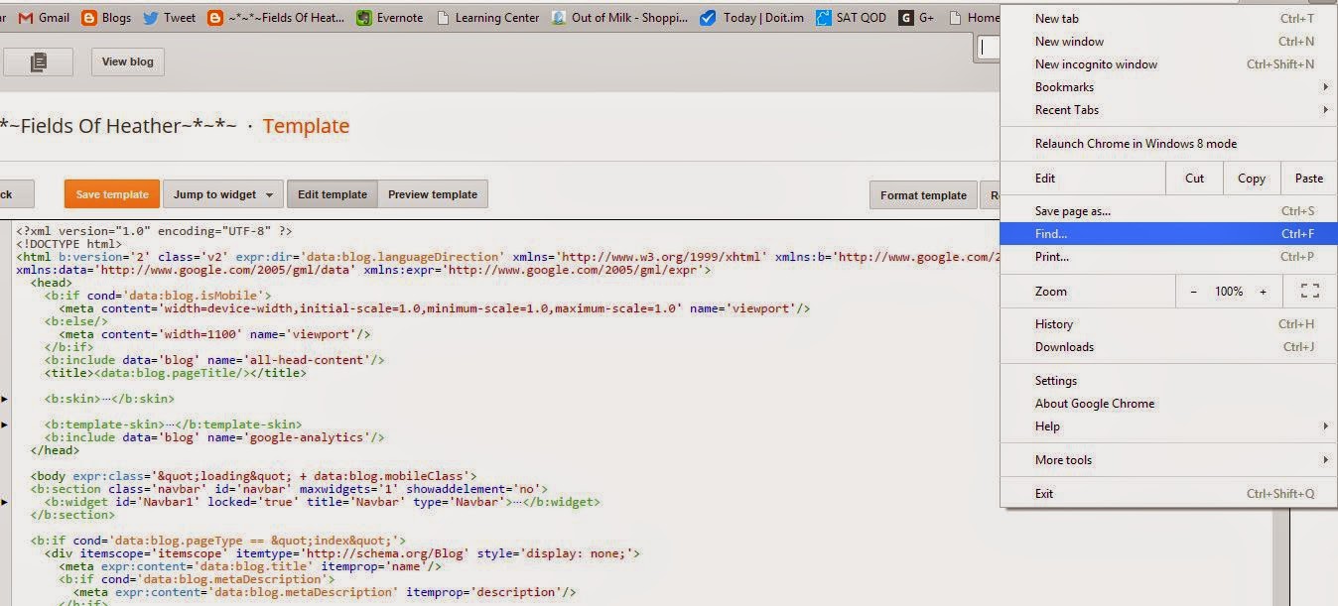Click the closing head tag line
This screenshot has height=606, width=1338.
[55, 450]
